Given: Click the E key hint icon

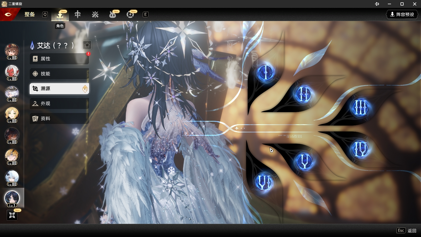Looking at the screenshot, I should click(x=145, y=14).
